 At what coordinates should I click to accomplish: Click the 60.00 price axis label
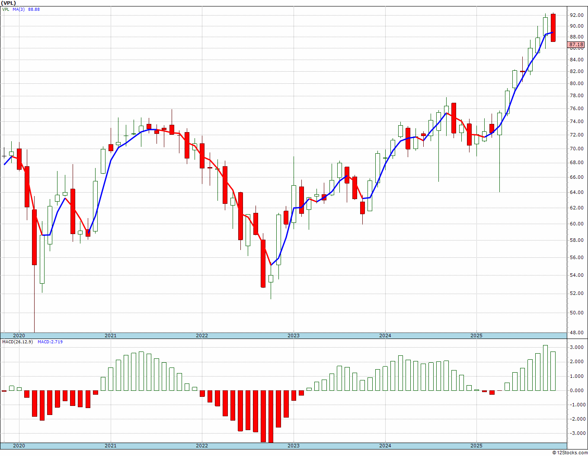576,224
